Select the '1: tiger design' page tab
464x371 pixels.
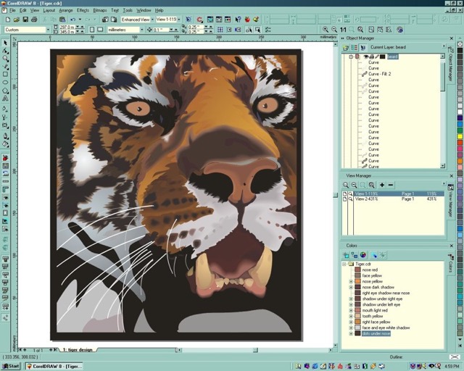[x=78, y=349]
